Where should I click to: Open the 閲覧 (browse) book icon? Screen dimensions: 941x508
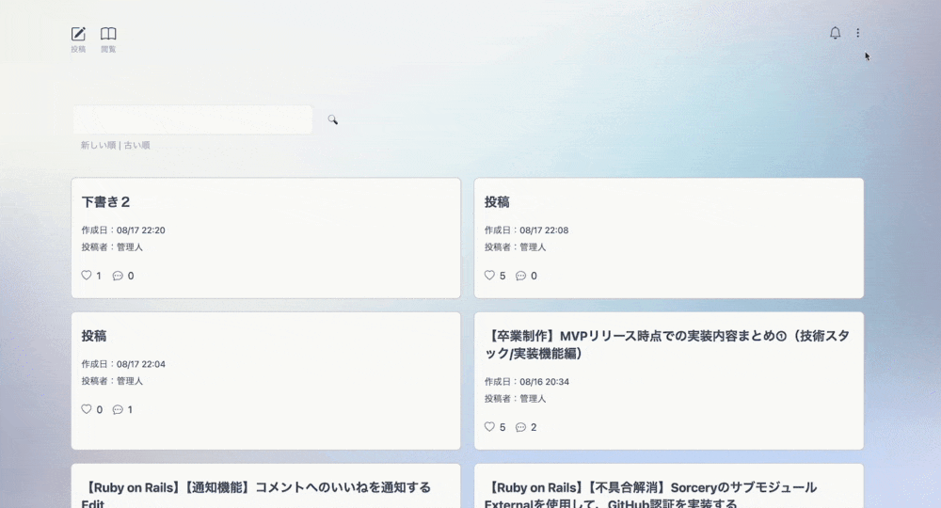(108, 34)
